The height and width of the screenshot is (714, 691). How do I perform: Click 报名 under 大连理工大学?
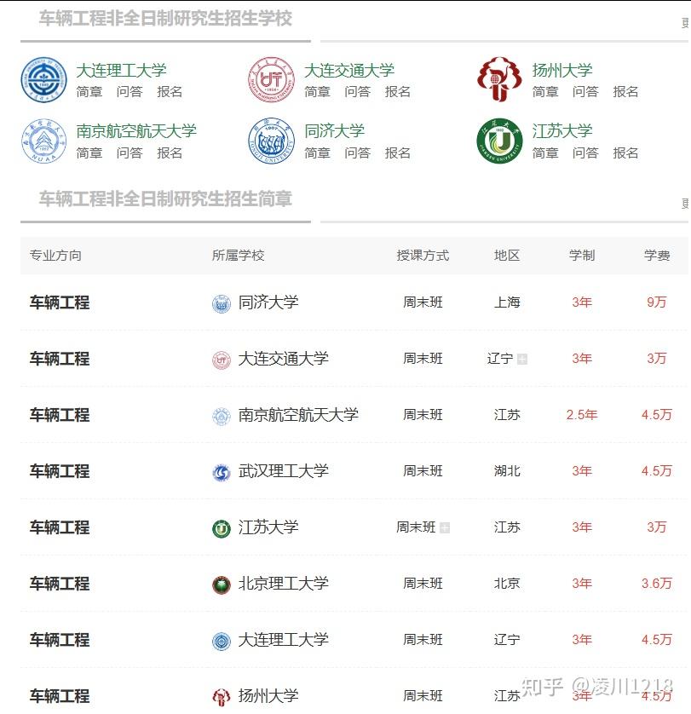170,91
